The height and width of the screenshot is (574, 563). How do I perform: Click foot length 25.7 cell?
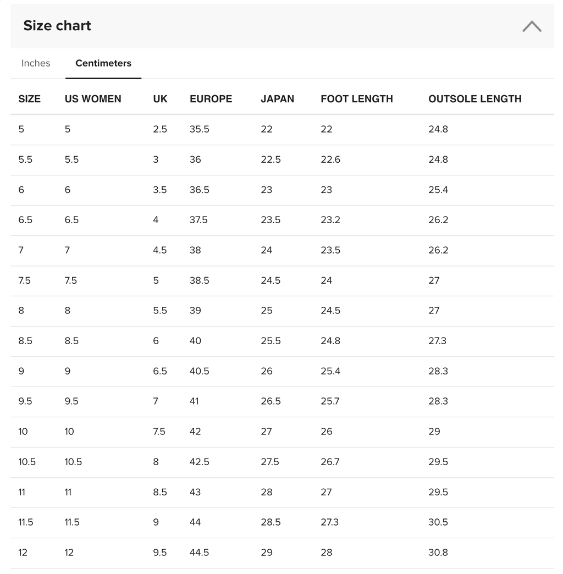(330, 401)
